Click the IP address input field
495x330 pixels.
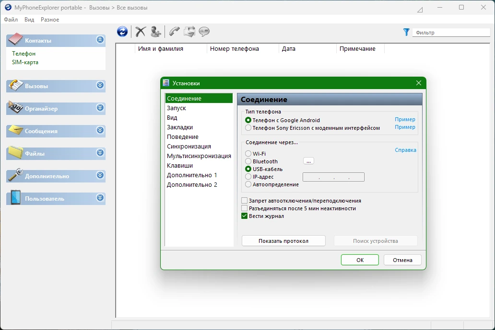click(x=333, y=177)
